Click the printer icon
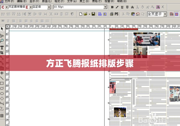 [111, 14]
